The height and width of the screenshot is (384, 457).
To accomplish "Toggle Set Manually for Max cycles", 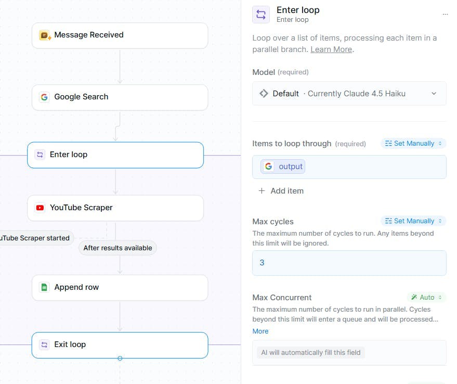I will pyautogui.click(x=413, y=221).
